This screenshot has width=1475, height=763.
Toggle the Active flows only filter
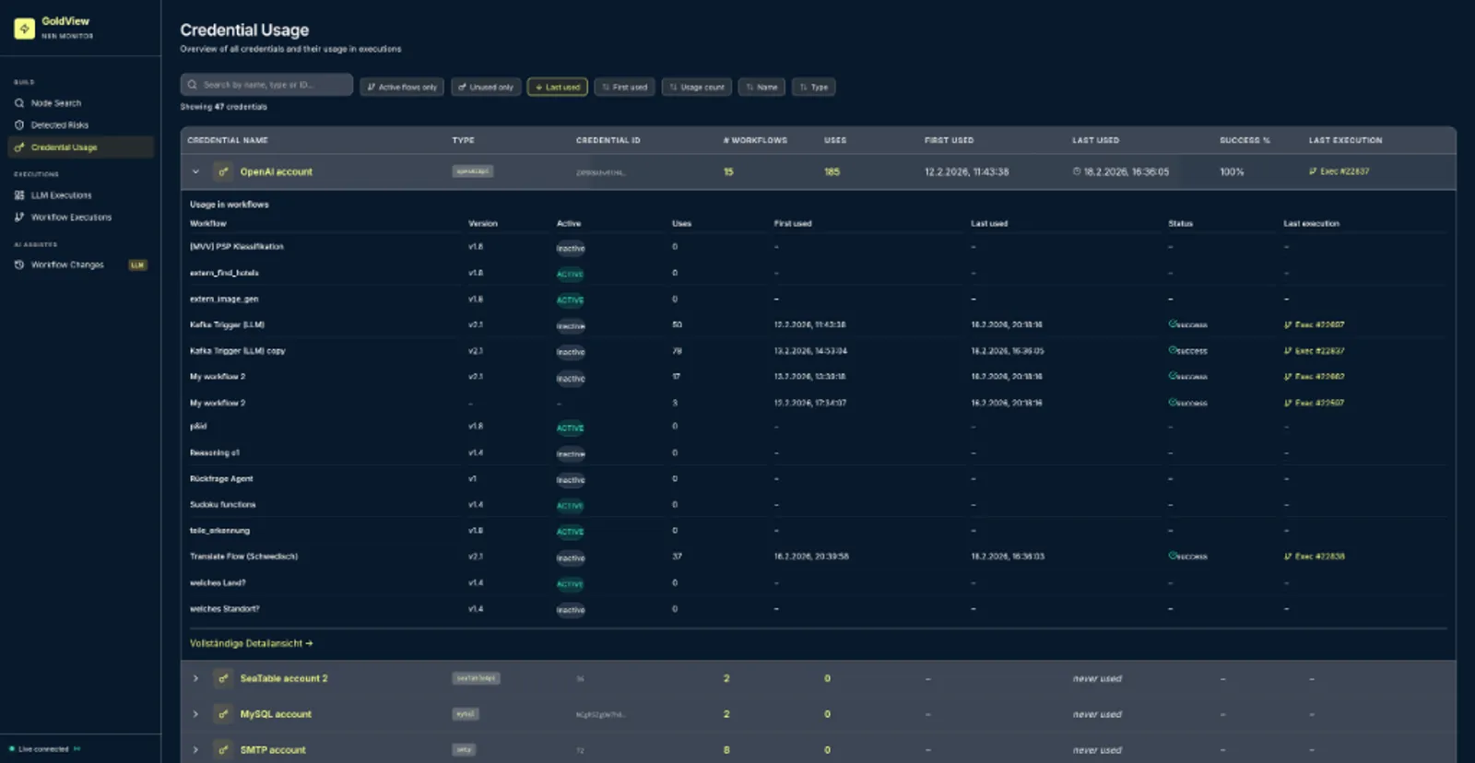(x=402, y=88)
